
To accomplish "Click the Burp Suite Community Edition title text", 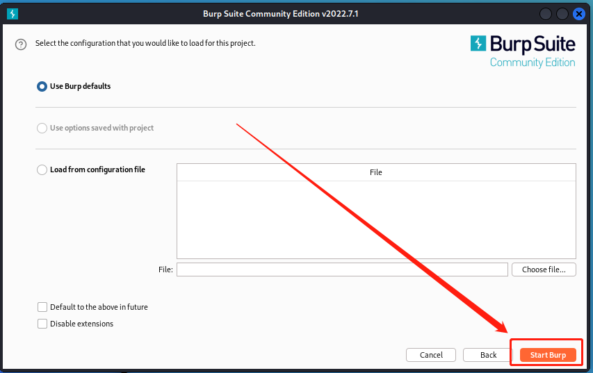I will [x=281, y=14].
